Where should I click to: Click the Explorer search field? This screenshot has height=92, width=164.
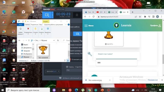coord(66,40)
